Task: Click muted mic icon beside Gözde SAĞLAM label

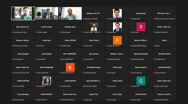Action: pos(154,73)
